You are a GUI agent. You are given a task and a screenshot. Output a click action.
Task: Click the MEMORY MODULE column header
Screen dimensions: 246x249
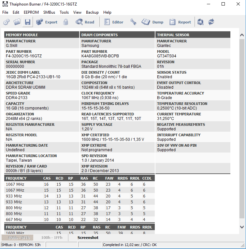(42, 35)
